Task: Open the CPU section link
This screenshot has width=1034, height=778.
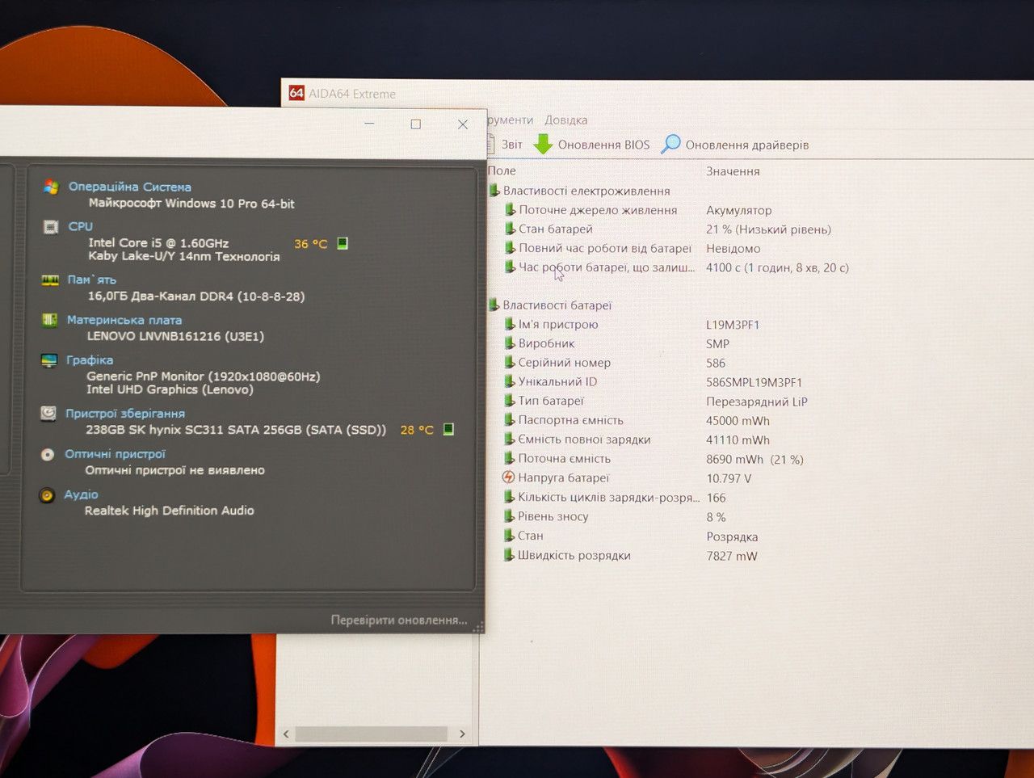Action: [80, 226]
